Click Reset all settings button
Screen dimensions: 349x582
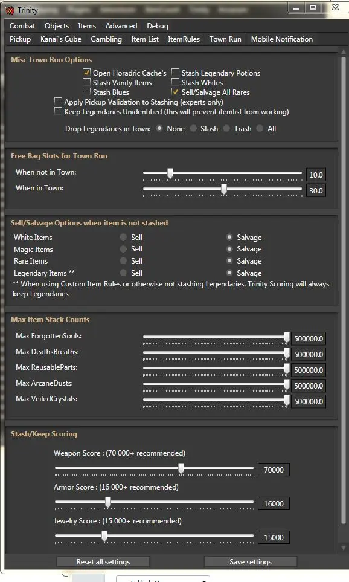point(103,561)
